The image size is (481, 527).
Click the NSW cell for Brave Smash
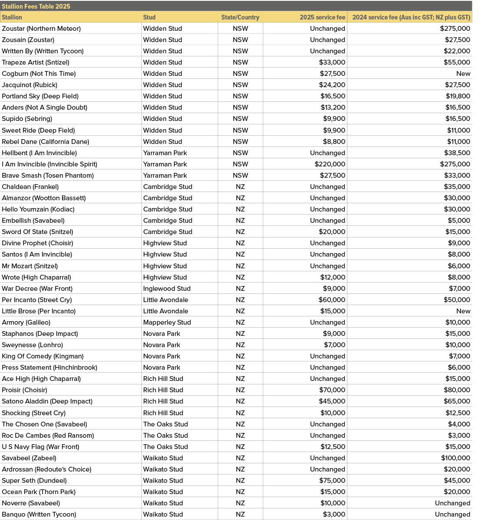240,175
